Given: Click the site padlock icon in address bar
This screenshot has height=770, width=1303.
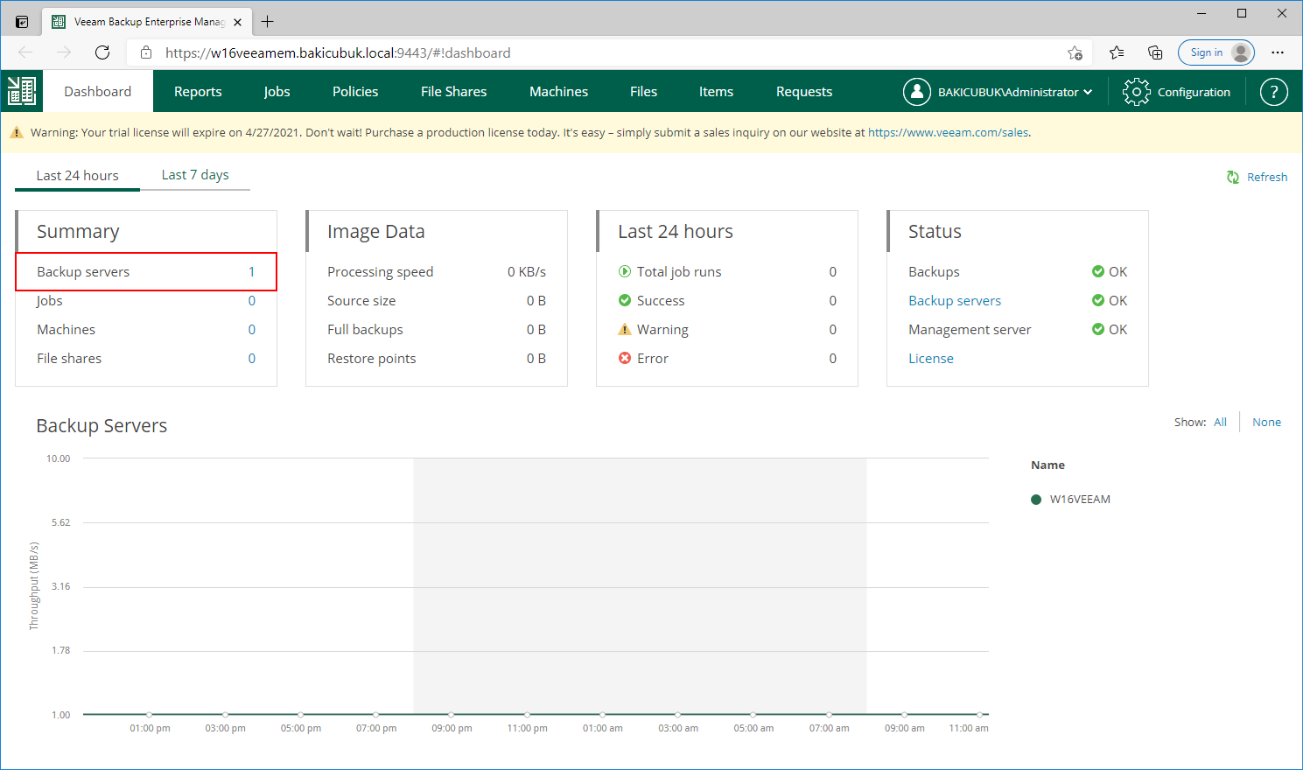Looking at the screenshot, I should pyautogui.click(x=146, y=52).
